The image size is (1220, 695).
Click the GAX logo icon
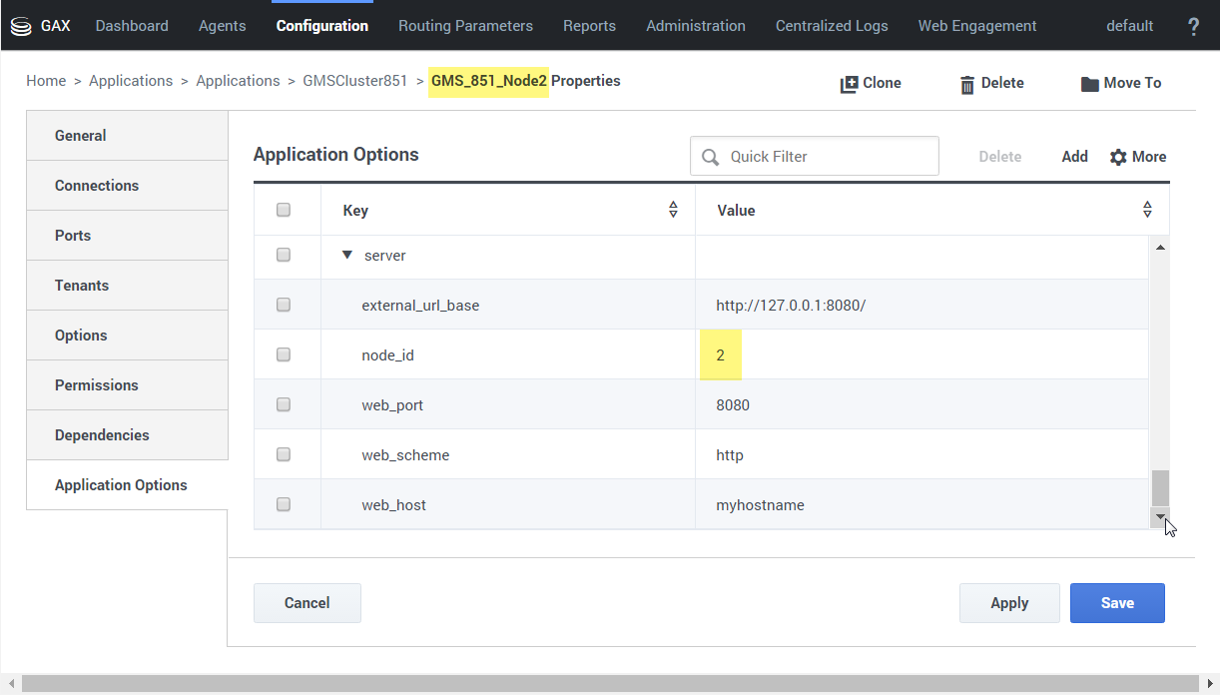[x=20, y=27]
